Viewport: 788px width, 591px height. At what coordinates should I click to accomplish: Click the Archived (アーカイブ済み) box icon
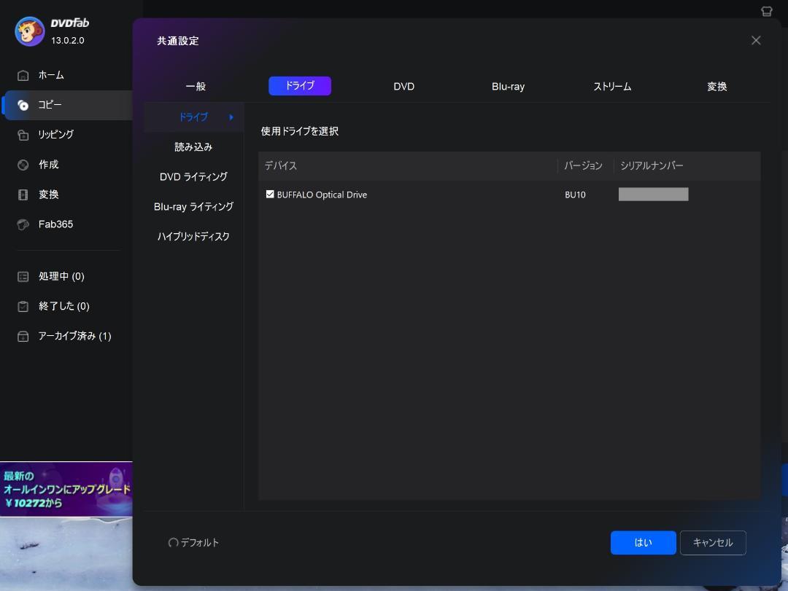23,336
